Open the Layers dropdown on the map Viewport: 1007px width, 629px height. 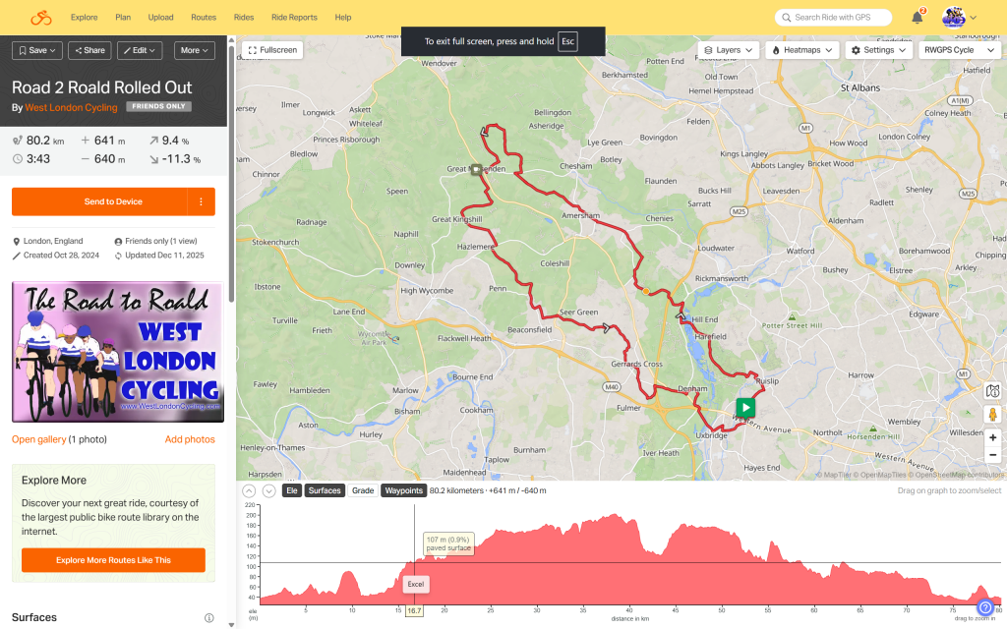click(x=729, y=49)
